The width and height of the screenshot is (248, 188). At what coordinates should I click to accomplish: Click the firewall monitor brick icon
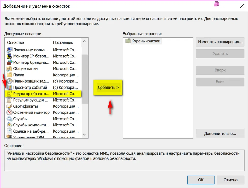coord(9,62)
